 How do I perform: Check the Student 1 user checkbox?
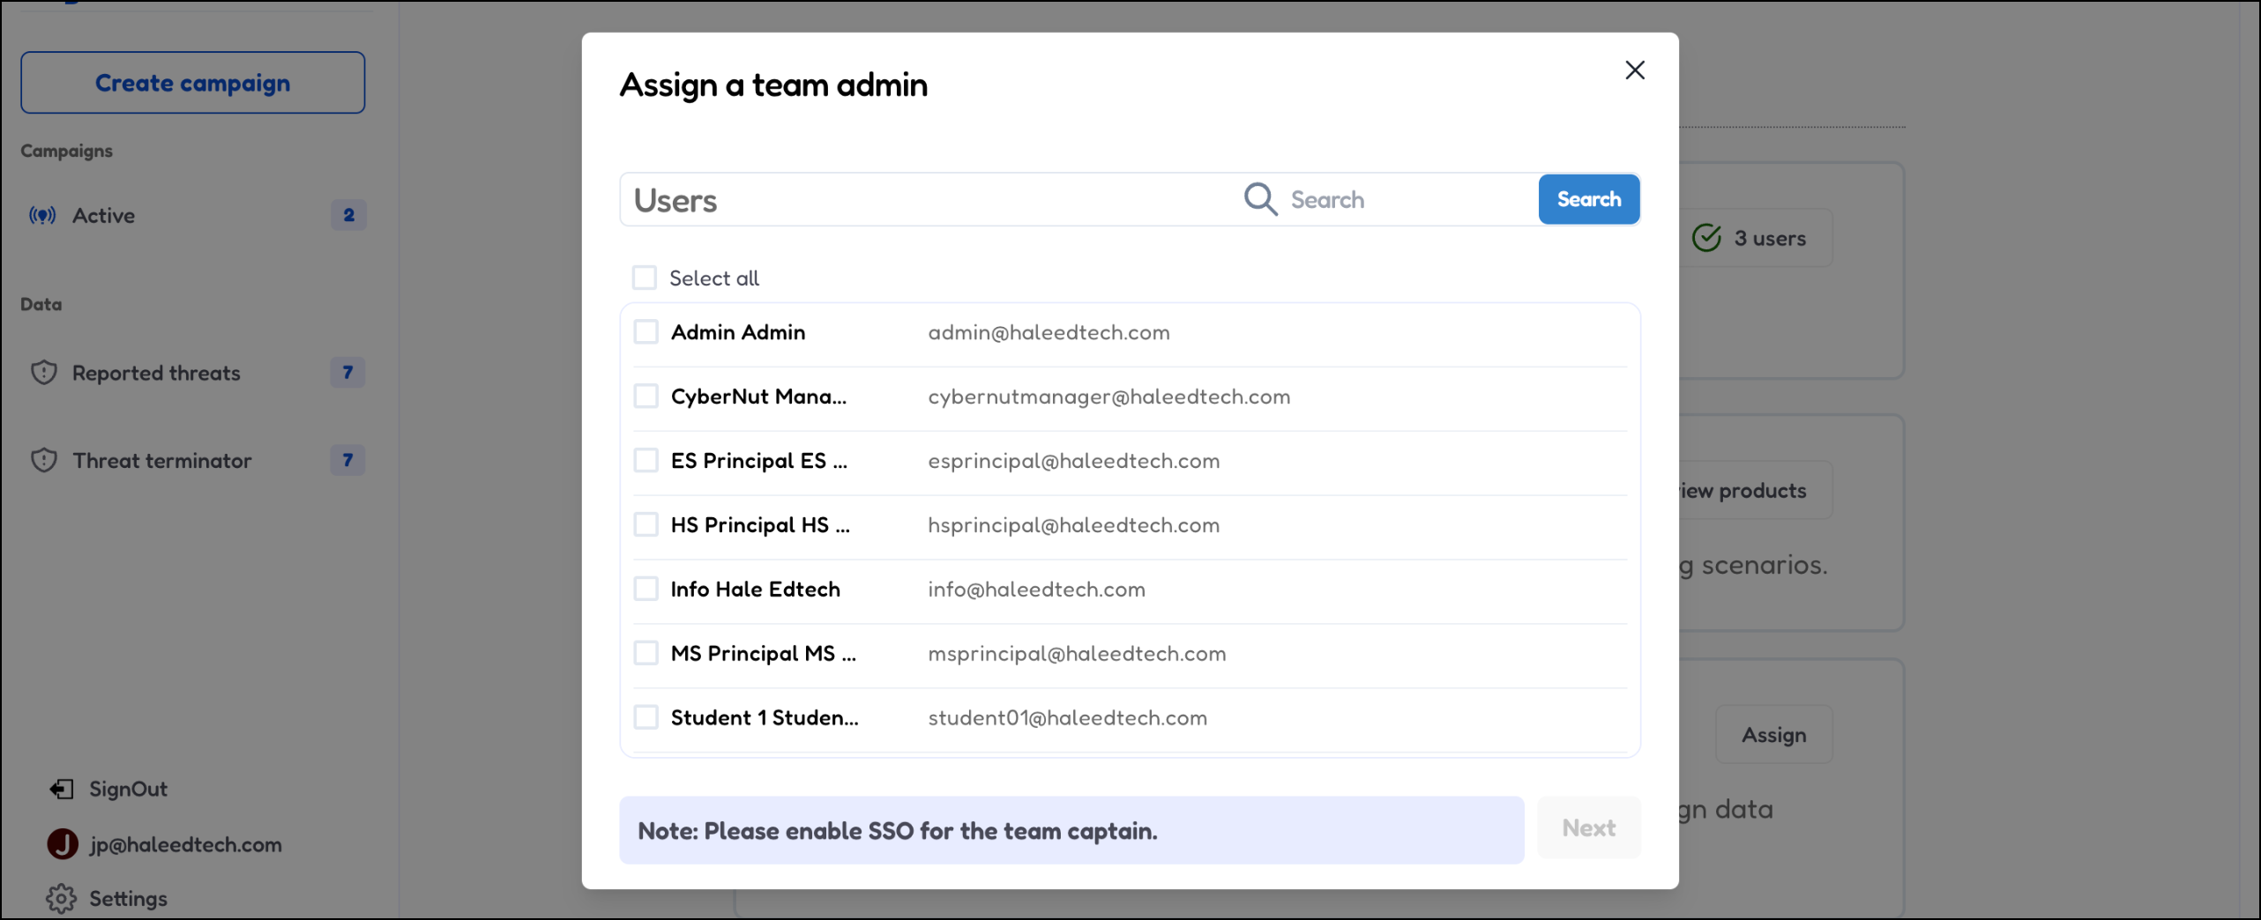(646, 717)
